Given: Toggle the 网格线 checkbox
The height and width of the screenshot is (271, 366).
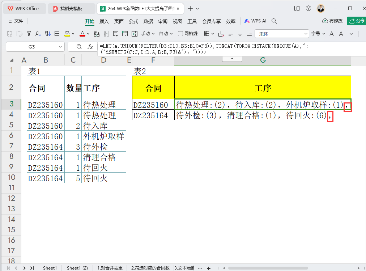Looking at the screenshot, I should (x=180, y=34).
